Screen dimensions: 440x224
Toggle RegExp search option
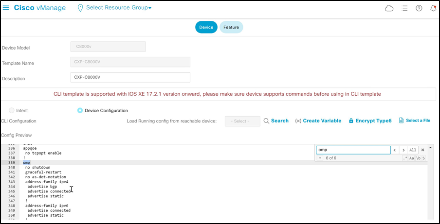(x=405, y=158)
